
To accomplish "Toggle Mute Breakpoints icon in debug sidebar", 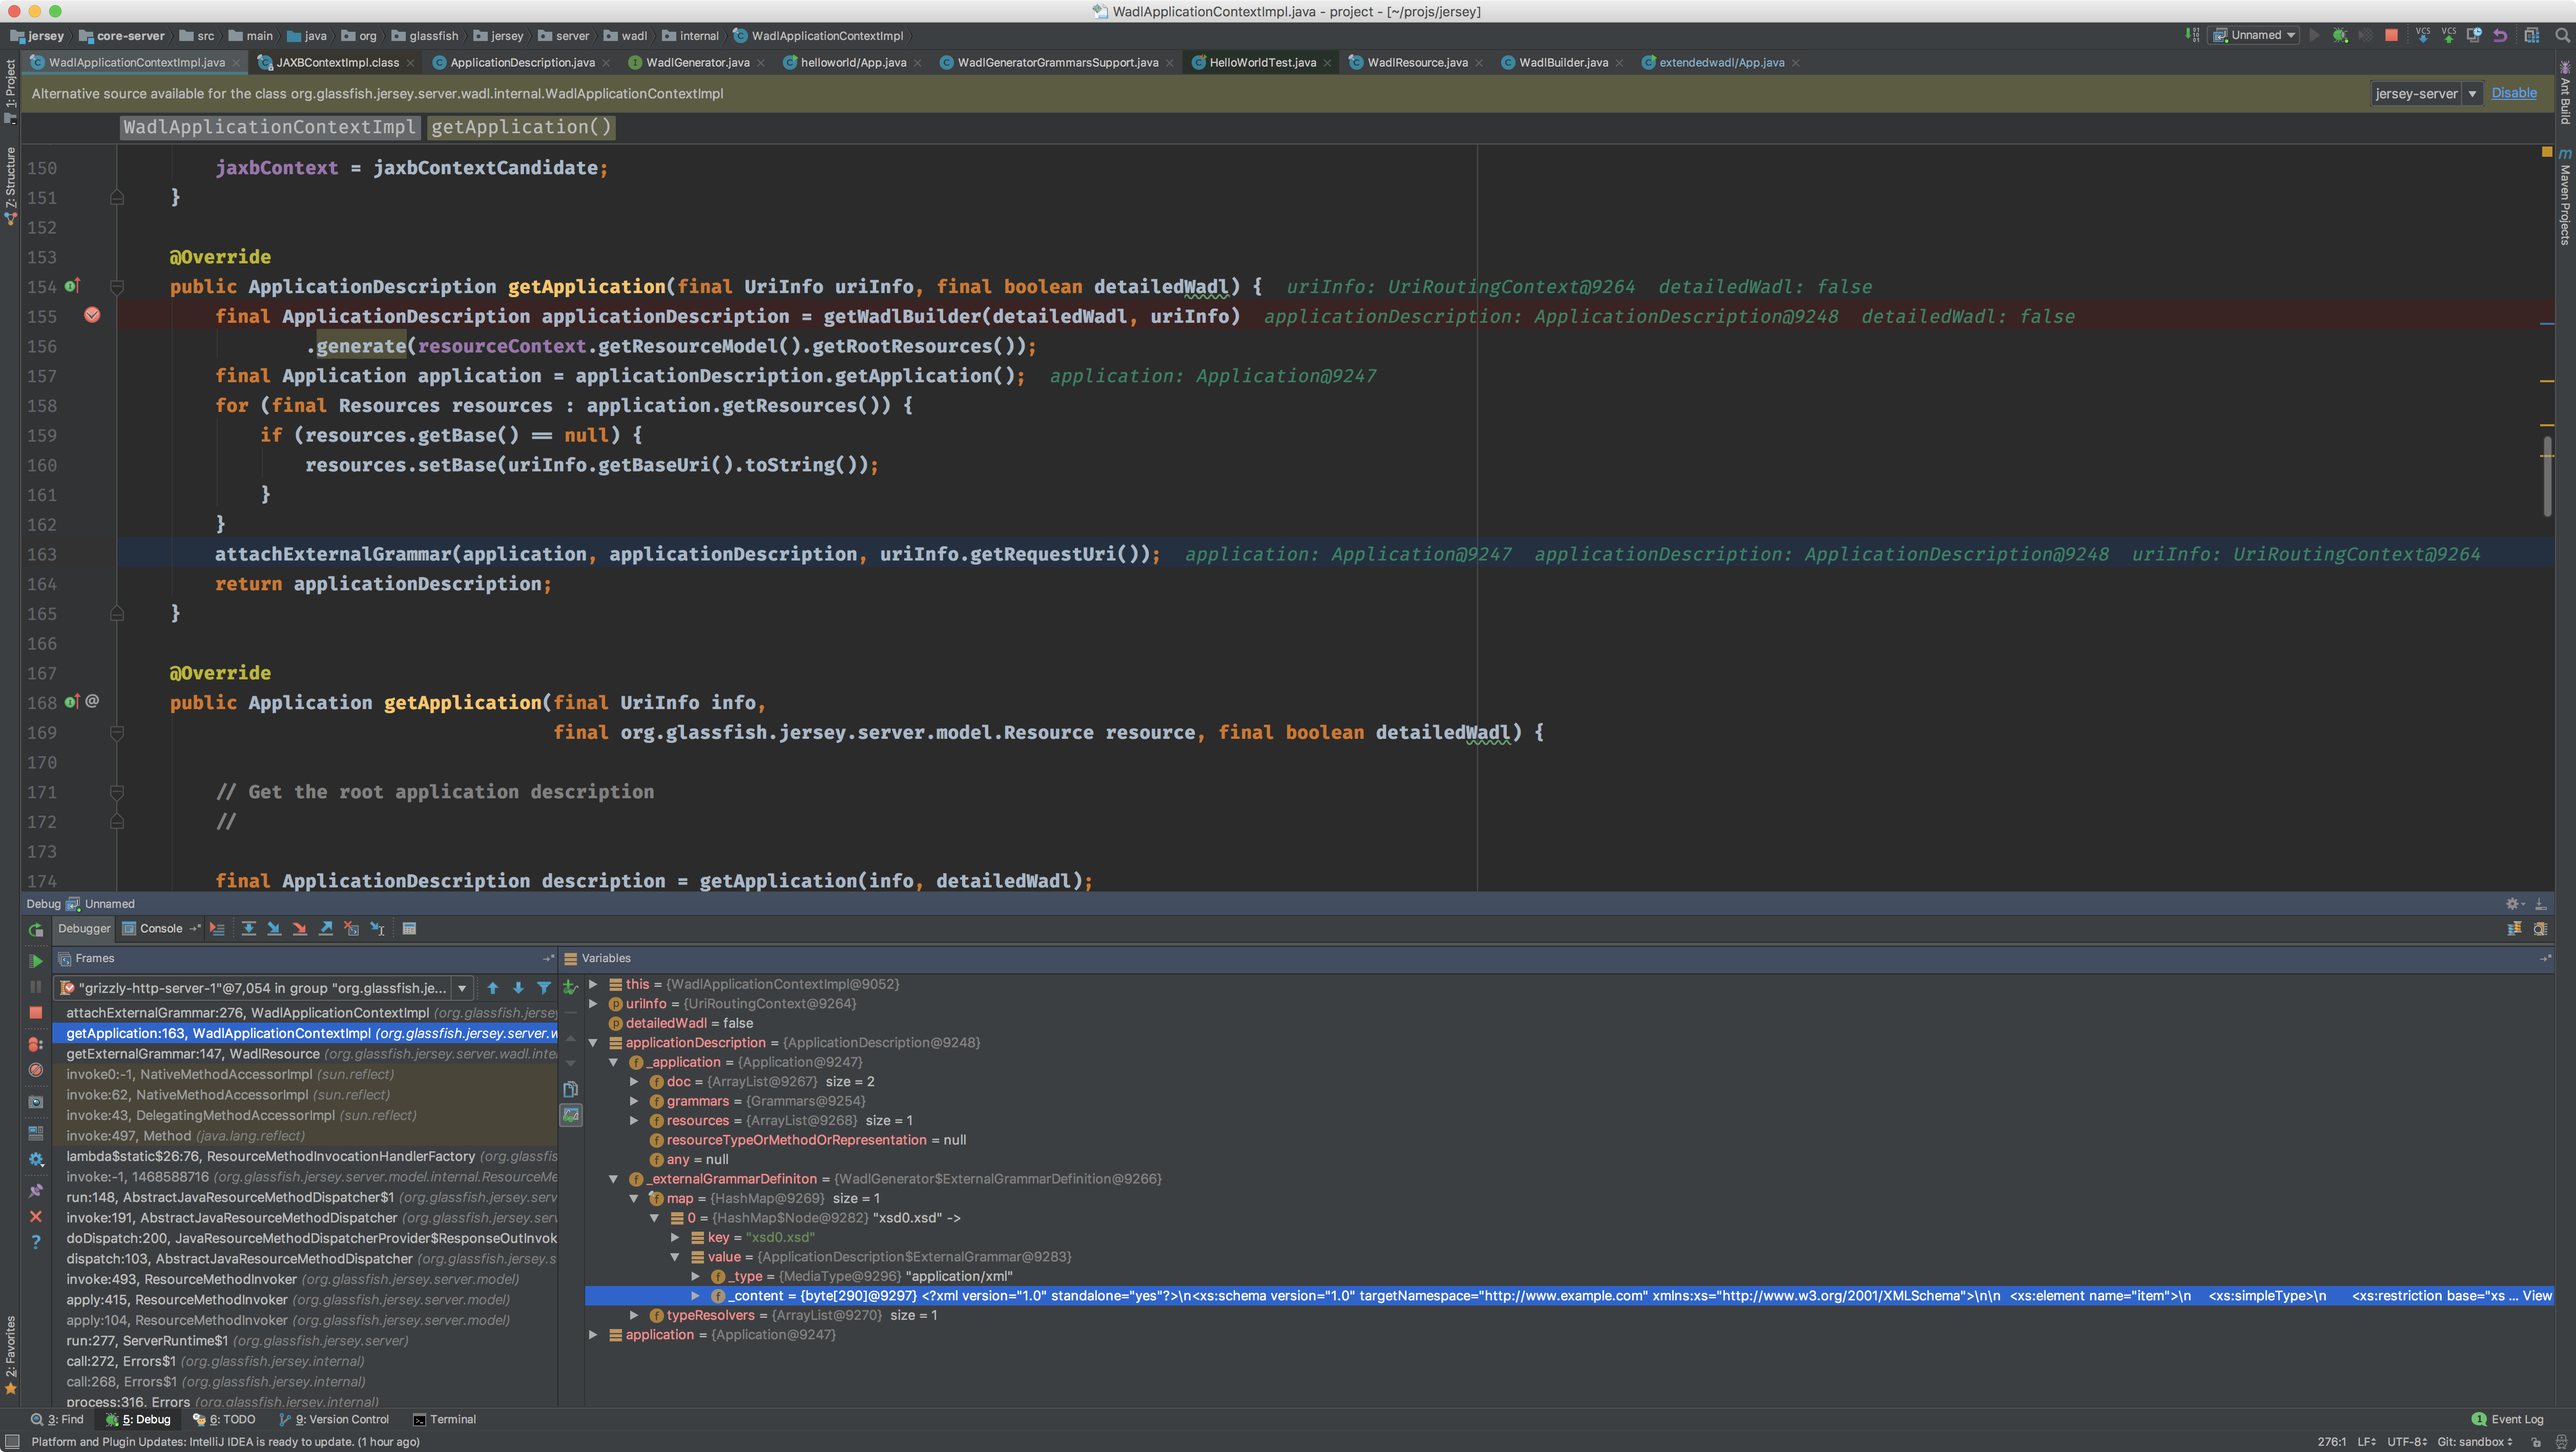I will [36, 1070].
